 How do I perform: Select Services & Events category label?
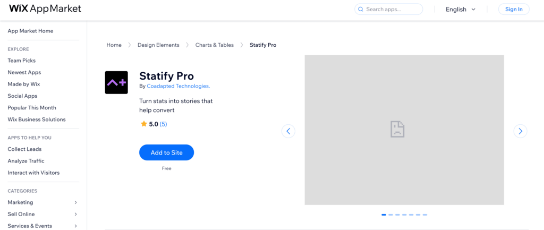[30, 226]
